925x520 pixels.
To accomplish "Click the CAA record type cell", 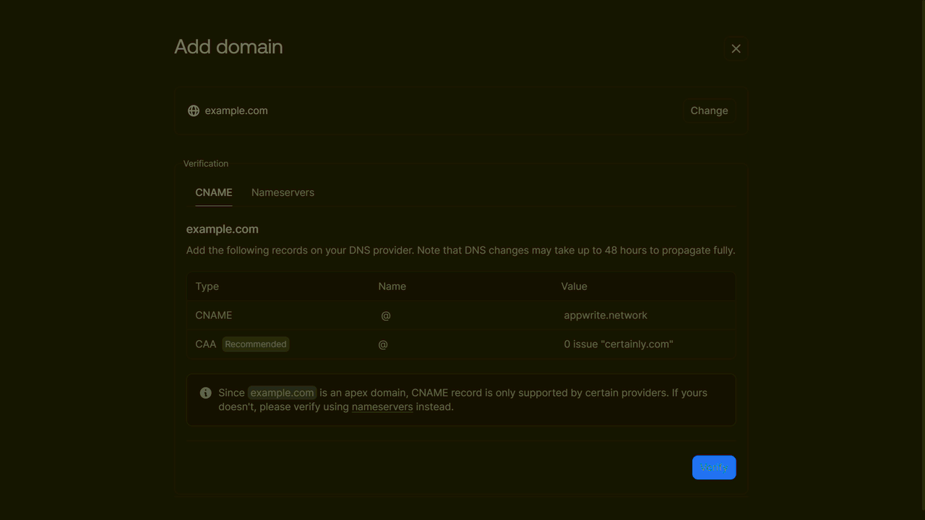I will tap(205, 344).
